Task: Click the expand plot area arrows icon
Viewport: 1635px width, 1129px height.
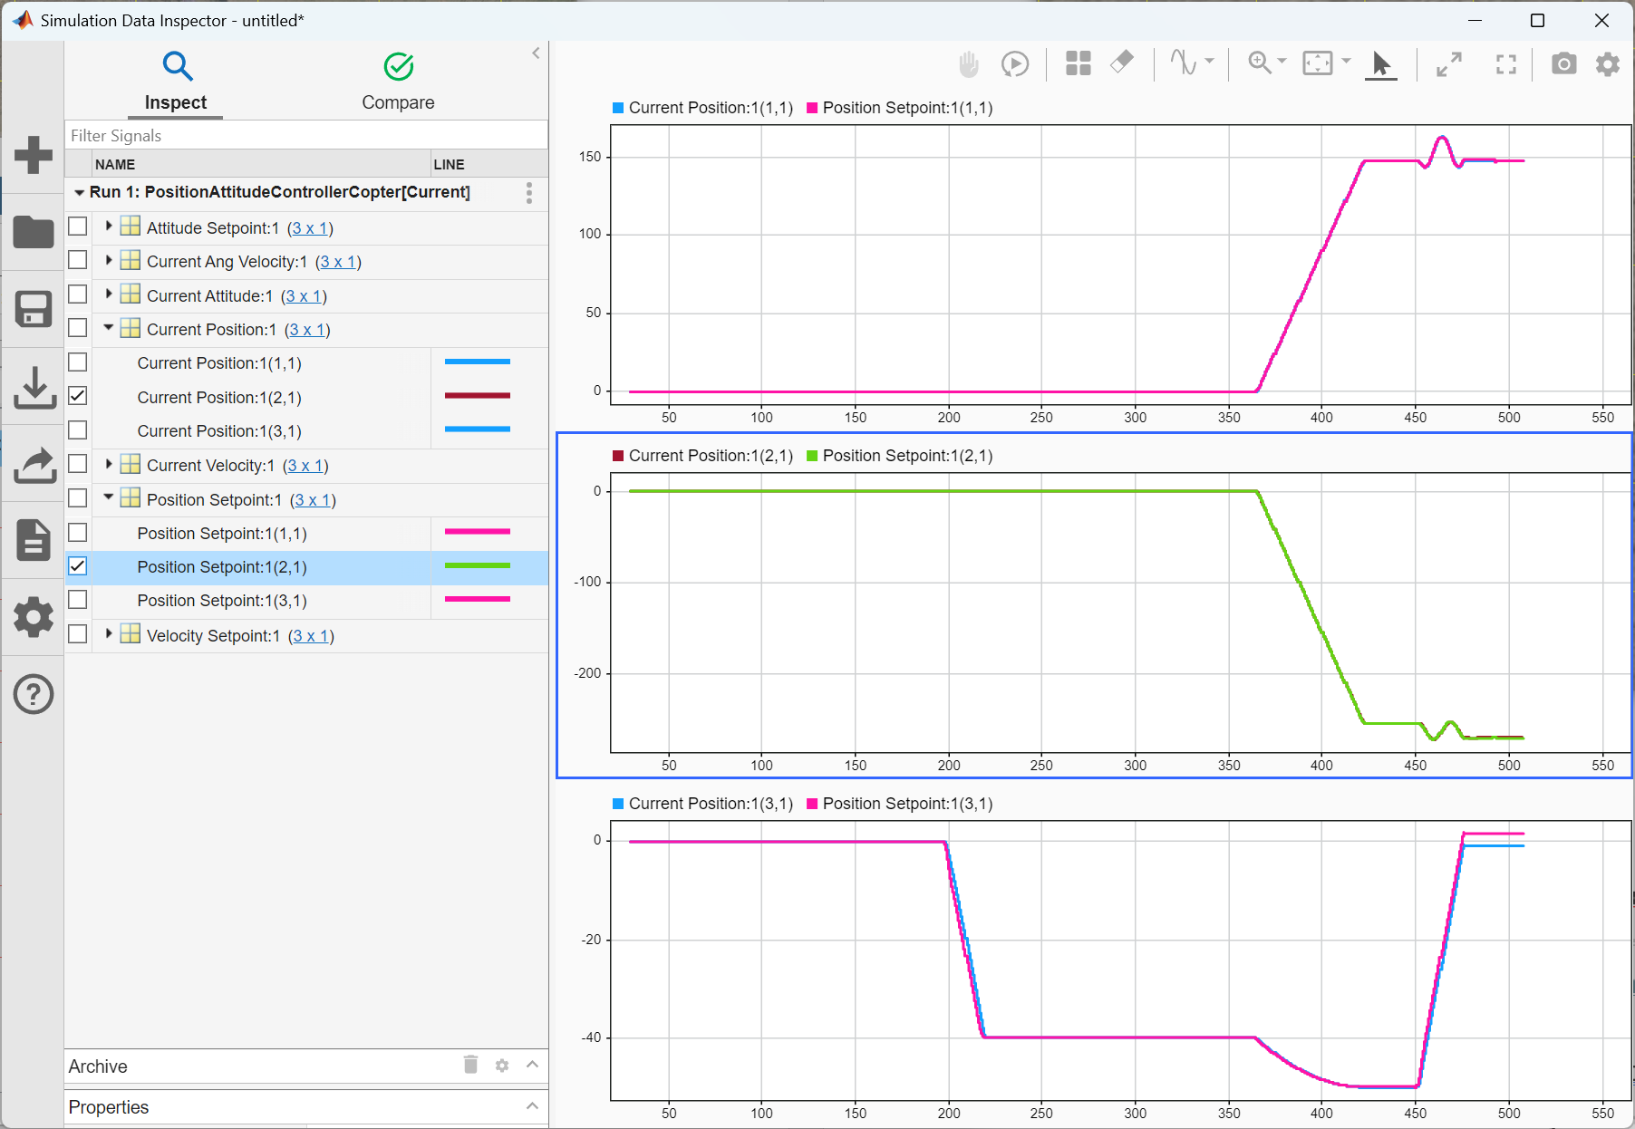Action: pyautogui.click(x=1449, y=64)
